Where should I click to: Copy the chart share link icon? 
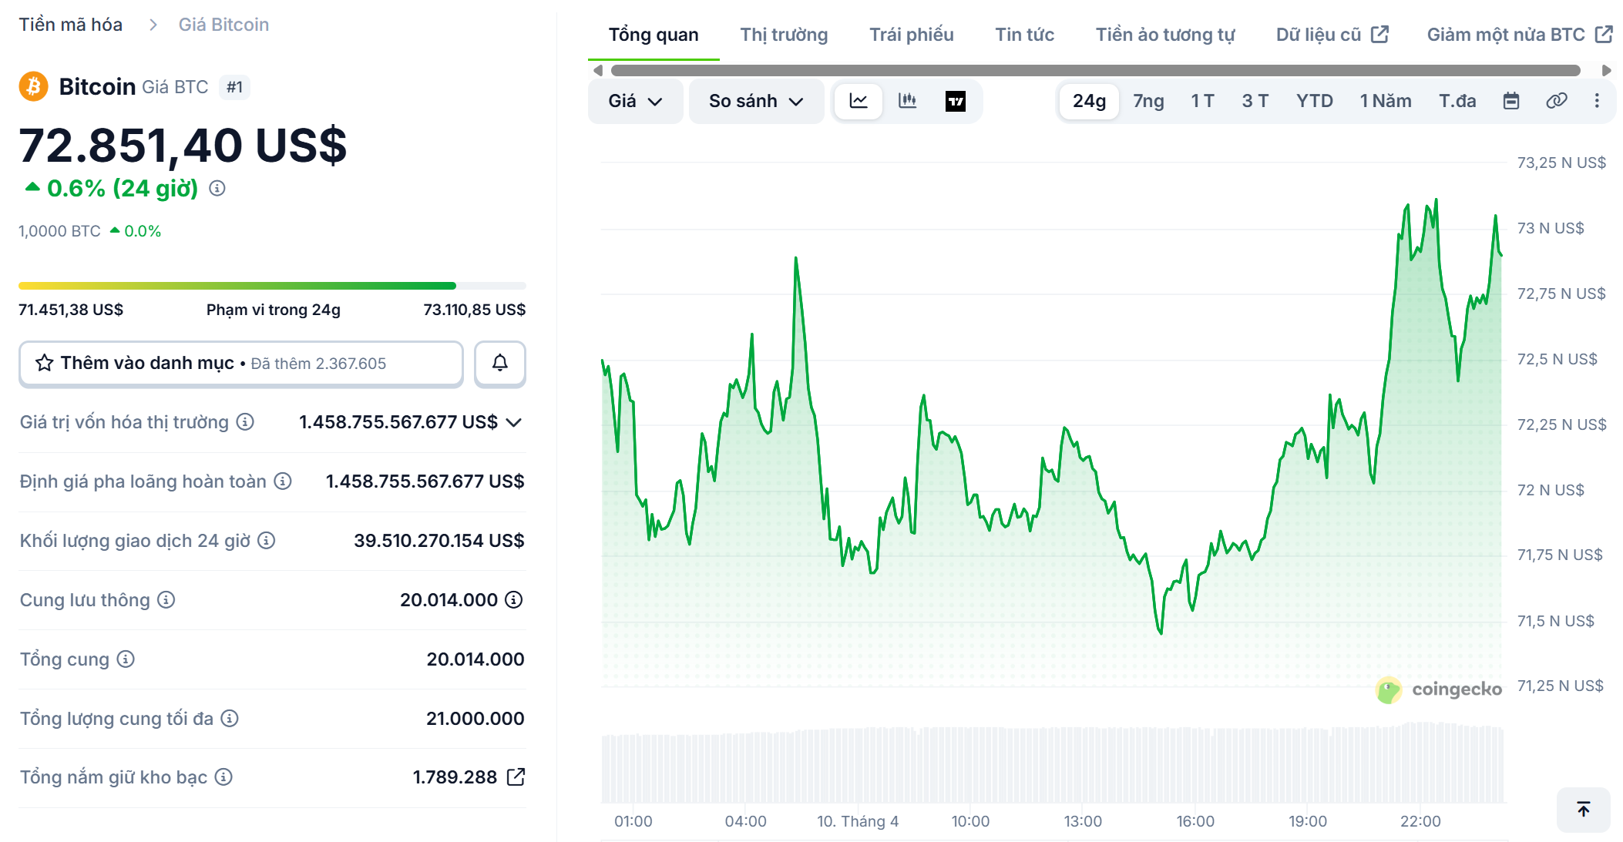(1555, 100)
